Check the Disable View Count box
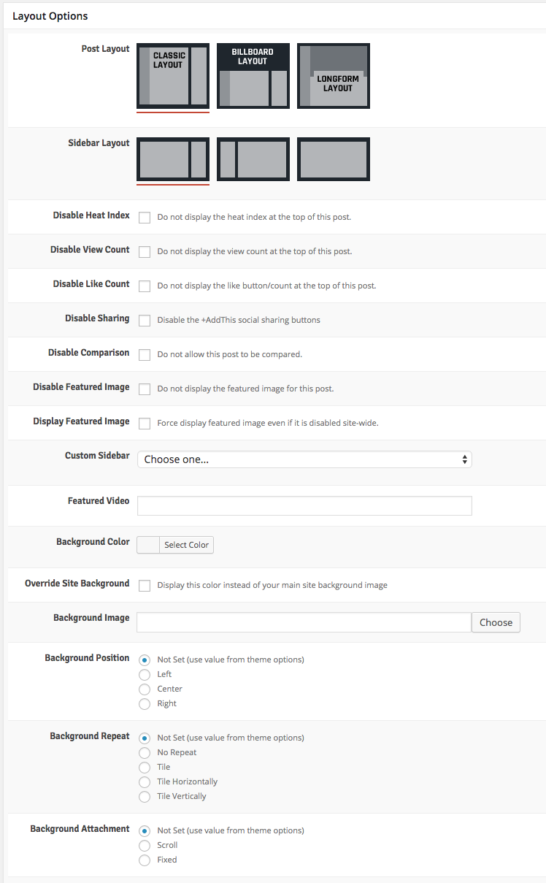Screen dimensions: 546x883 coord(145,252)
